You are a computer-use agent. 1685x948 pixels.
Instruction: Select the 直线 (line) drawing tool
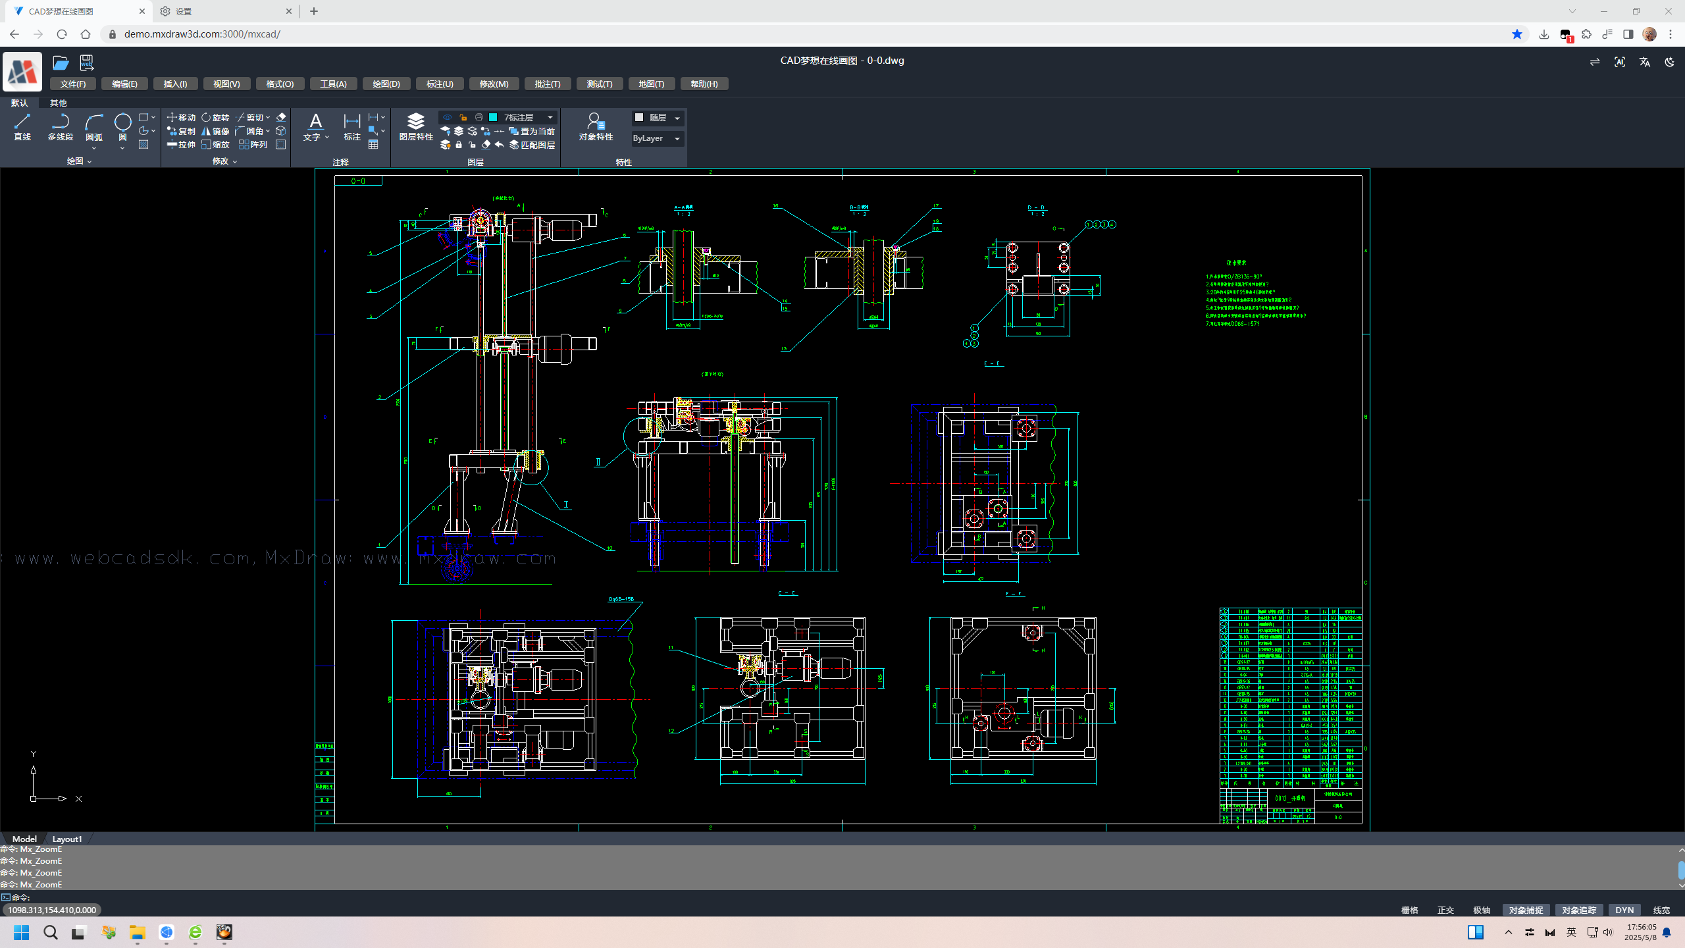pos(22,126)
